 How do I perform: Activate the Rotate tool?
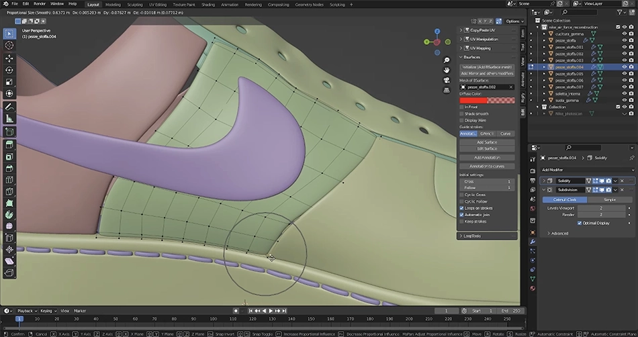9,70
